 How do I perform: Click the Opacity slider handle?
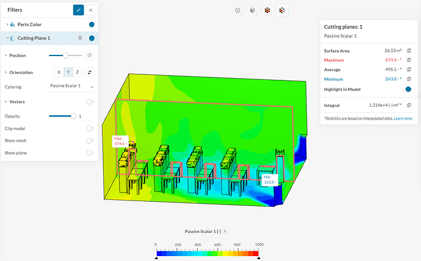tap(74, 116)
